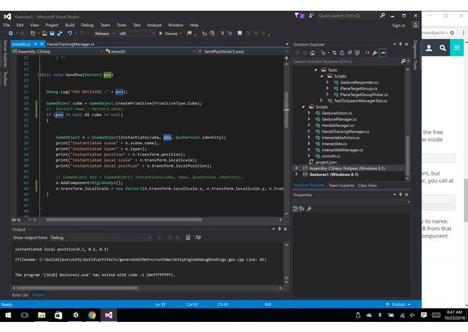The image size is (468, 332).
Task: Click the Windows Start button
Action: [8, 315]
